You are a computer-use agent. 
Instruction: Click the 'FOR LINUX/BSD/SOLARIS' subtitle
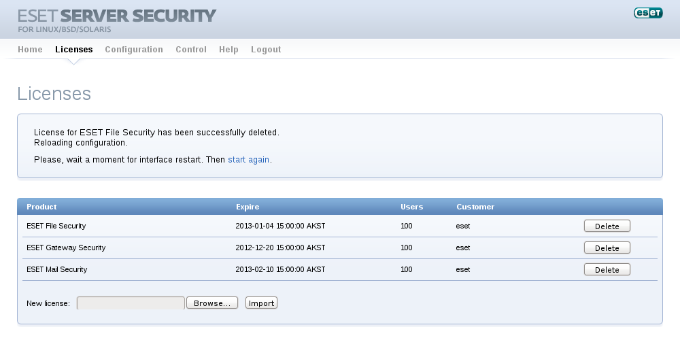tap(65, 29)
